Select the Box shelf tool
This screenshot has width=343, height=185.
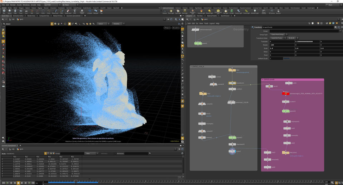tap(4, 11)
